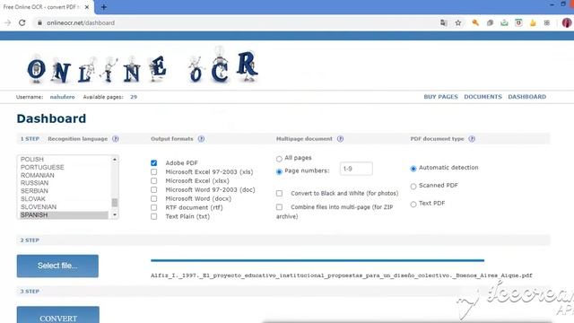Check Microsoft Excel 97-2003 (xls)
The image size is (574, 323).
click(x=153, y=171)
